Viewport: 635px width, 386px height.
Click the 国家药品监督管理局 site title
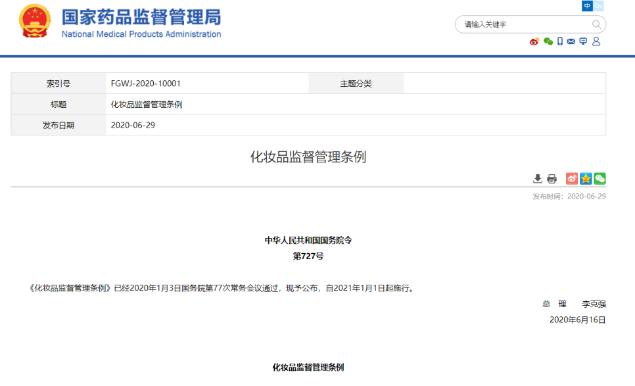tap(141, 17)
